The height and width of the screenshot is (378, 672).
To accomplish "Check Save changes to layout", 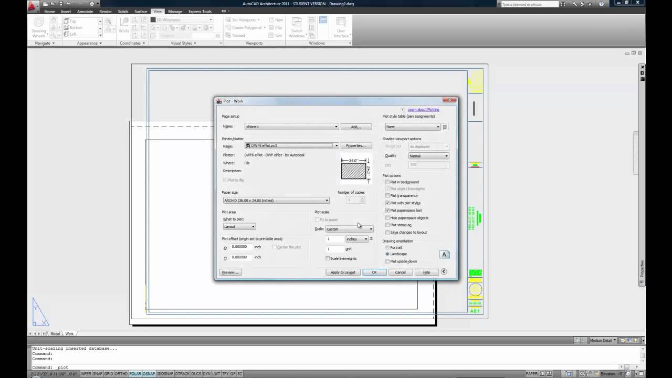I will coord(387,233).
